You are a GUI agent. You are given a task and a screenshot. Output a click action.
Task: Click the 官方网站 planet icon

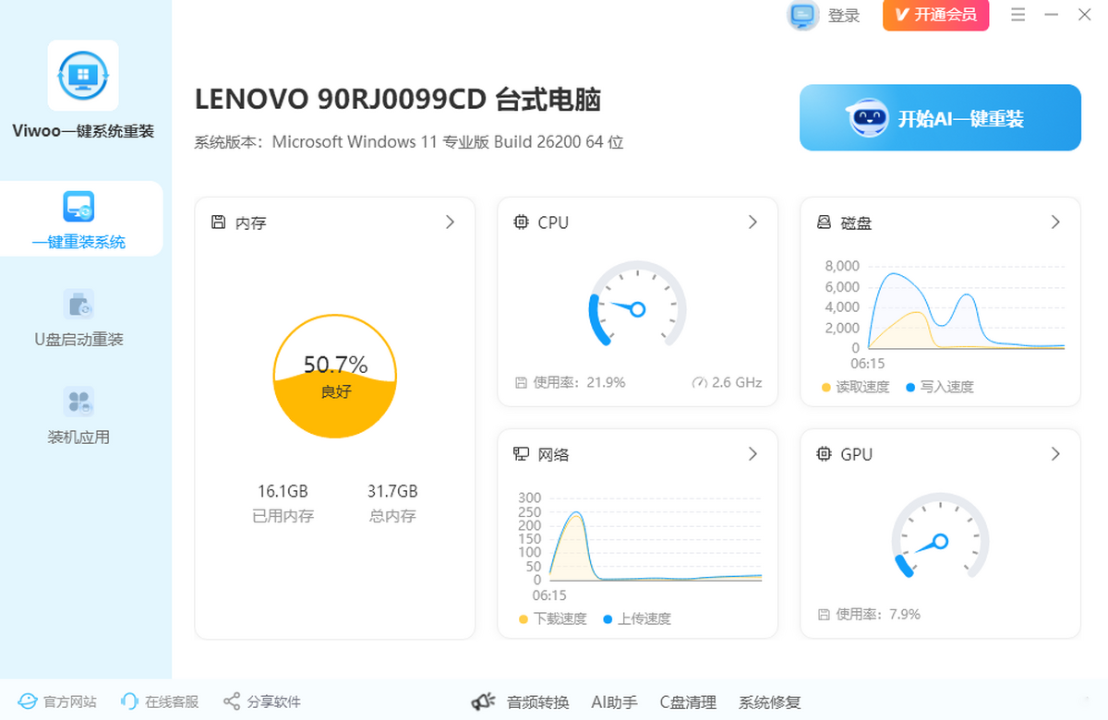pos(28,702)
